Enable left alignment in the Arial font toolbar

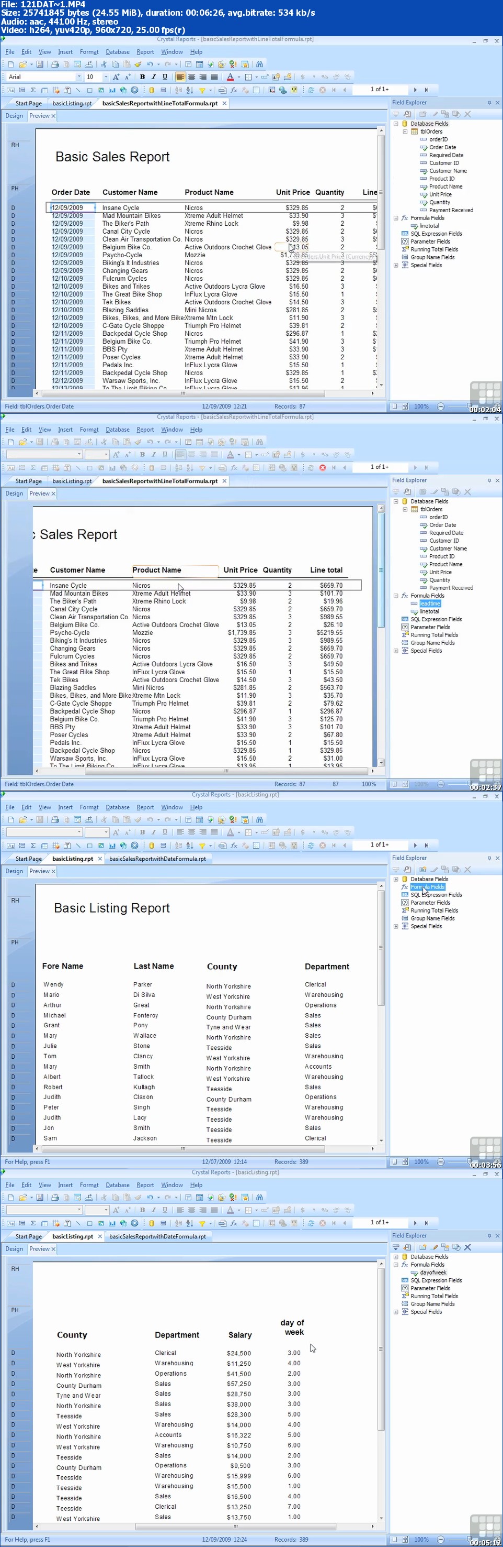point(180,77)
